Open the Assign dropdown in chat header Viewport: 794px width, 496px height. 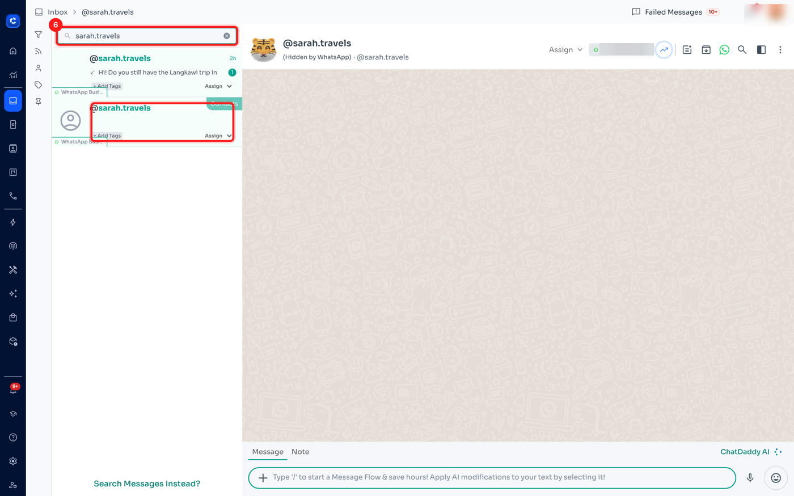pos(565,50)
